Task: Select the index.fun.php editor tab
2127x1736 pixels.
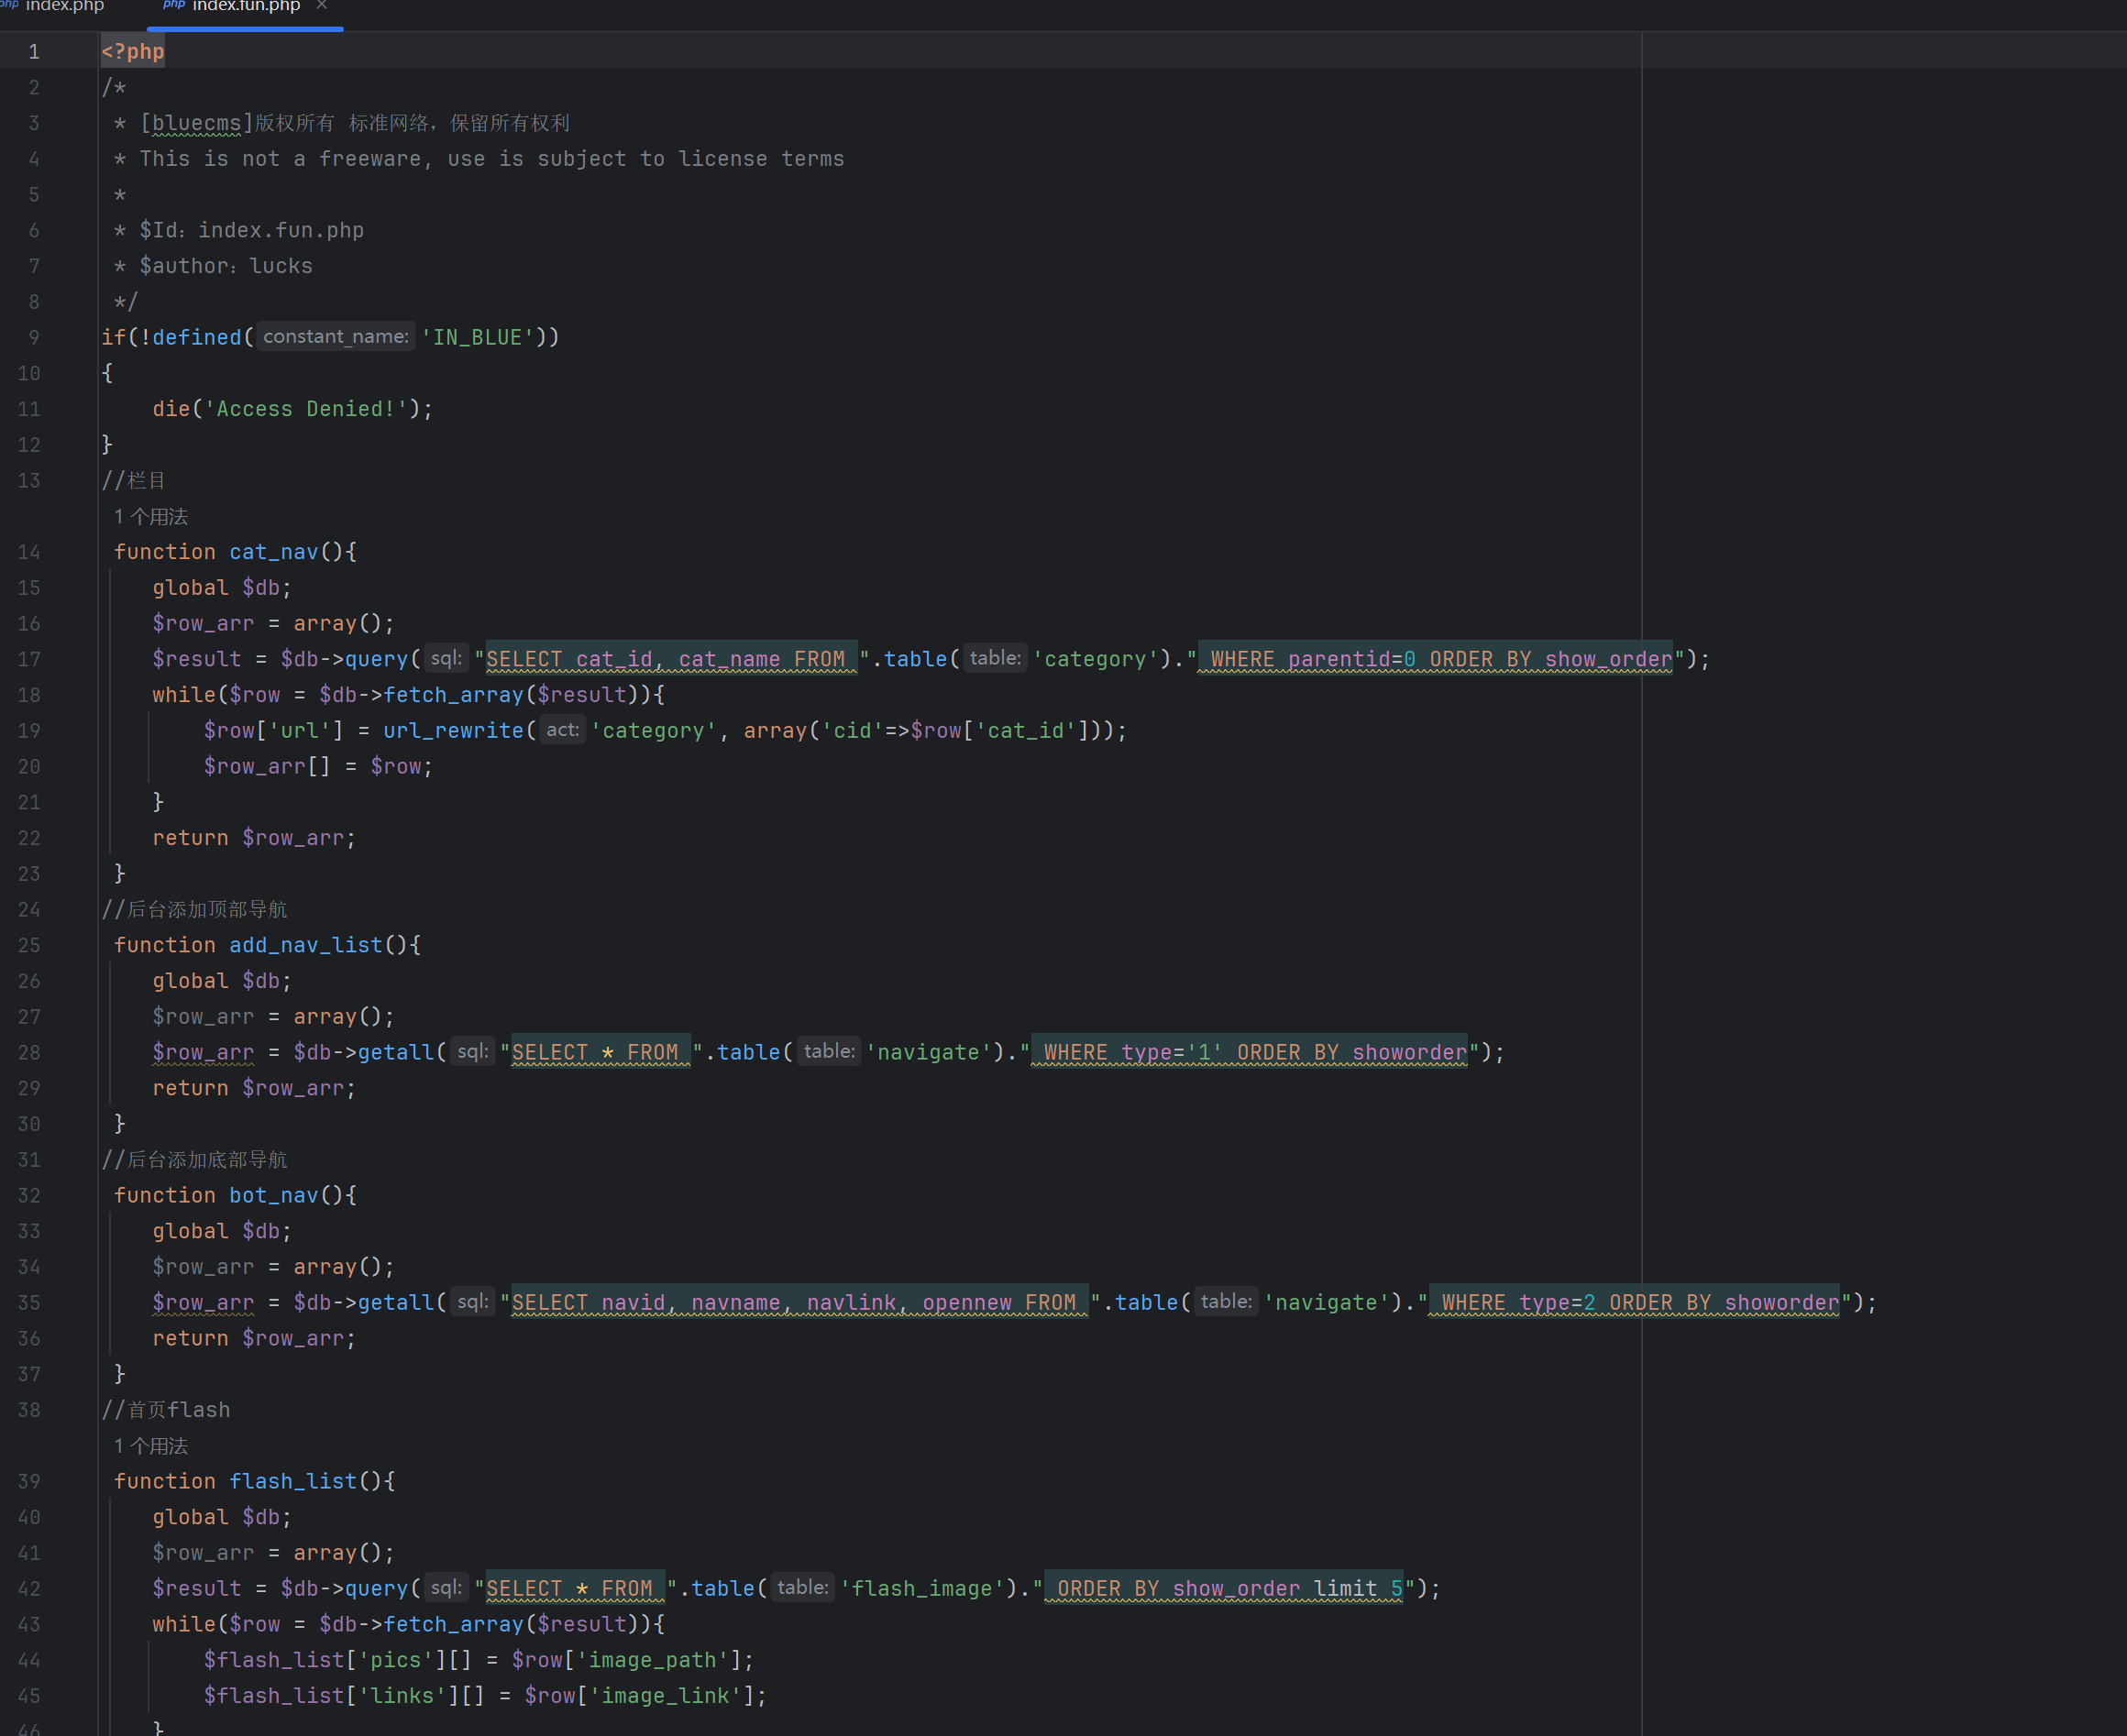Action: (245, 6)
